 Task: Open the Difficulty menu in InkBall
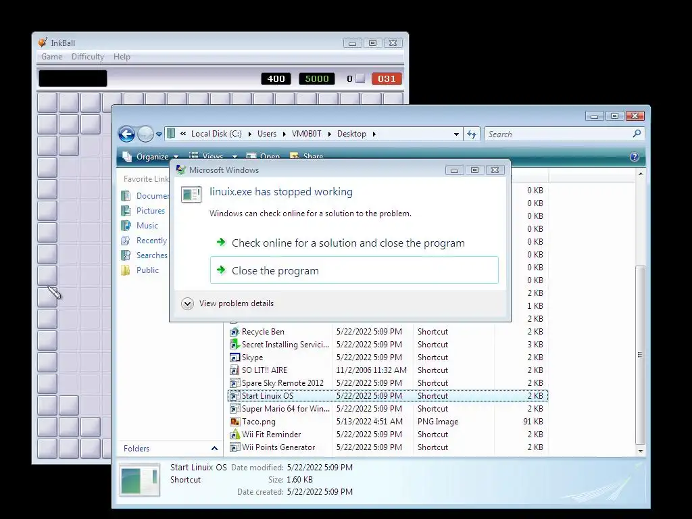(88, 57)
